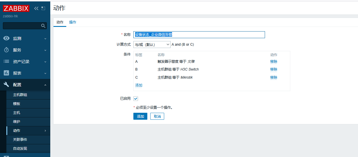The height and width of the screenshot is (157, 358).
Task: Expand the 服务 menu chevron
Action: click(45, 50)
